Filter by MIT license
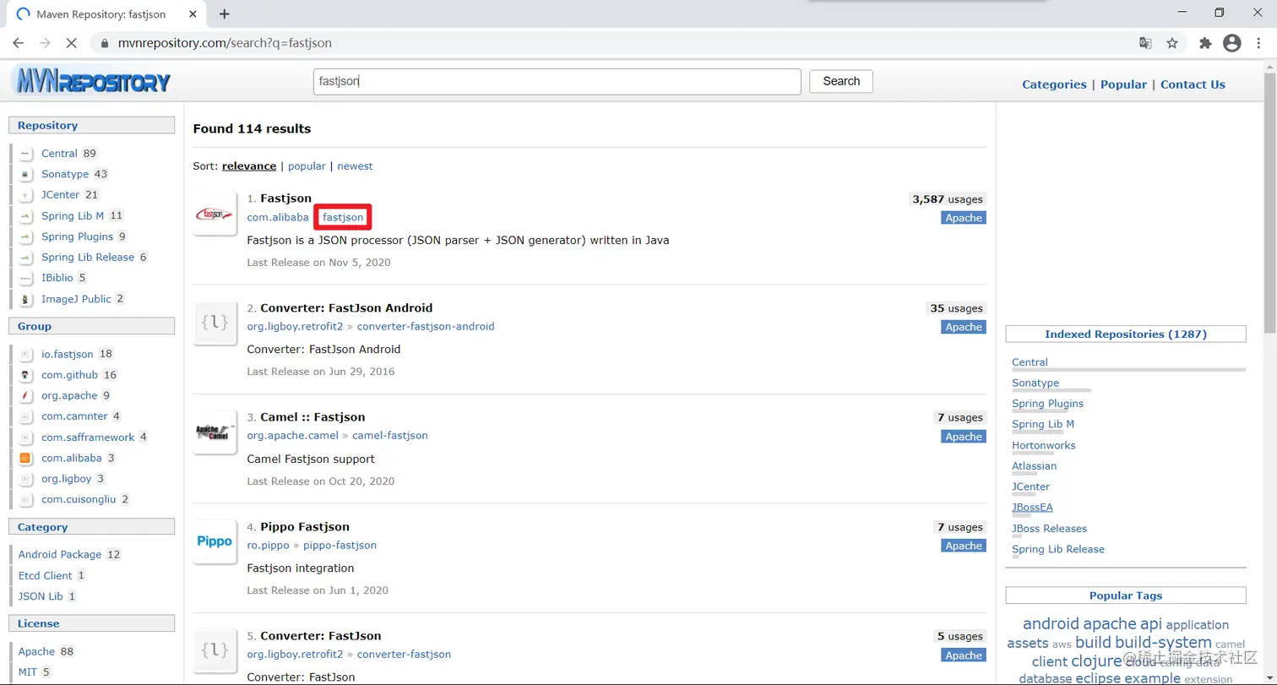This screenshot has width=1277, height=685. click(x=28, y=672)
